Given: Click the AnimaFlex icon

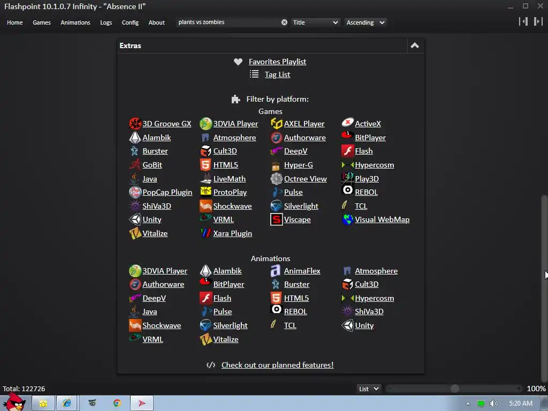Looking at the screenshot, I should point(276,270).
